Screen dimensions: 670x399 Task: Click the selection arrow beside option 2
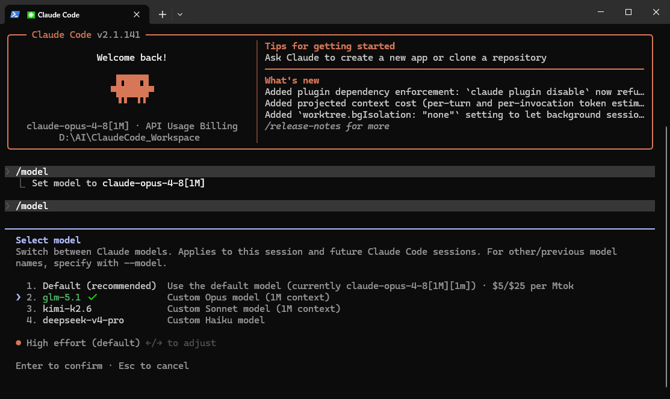click(19, 297)
